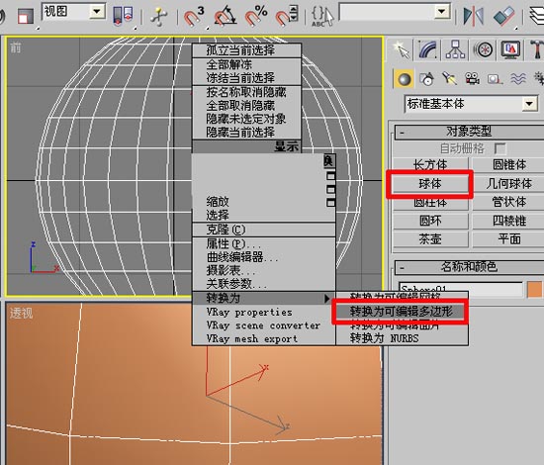The image size is (544, 465).
Task: Open the Utilities hammer tab
Action: tap(536, 50)
